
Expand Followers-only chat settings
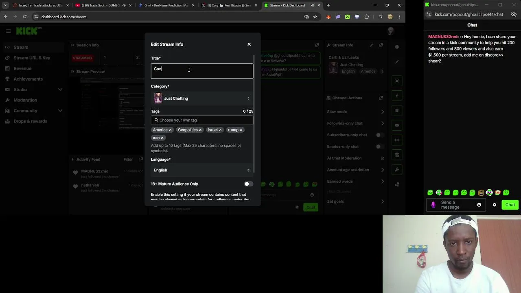pos(355,123)
